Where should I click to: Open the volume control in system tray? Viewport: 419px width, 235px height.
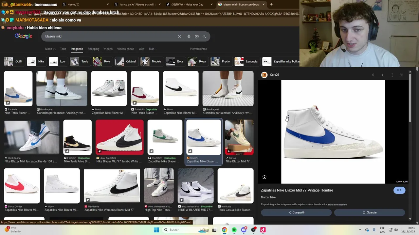tap(395, 230)
